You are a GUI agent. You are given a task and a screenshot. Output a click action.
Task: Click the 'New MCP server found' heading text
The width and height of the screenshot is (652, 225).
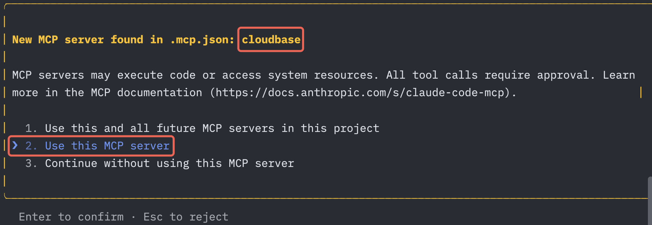[x=78, y=40]
